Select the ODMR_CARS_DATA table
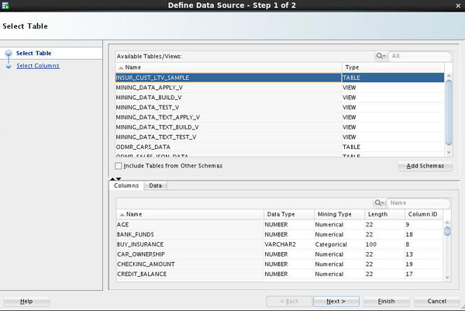Screen dimensions: 465x311 (280, 147)
